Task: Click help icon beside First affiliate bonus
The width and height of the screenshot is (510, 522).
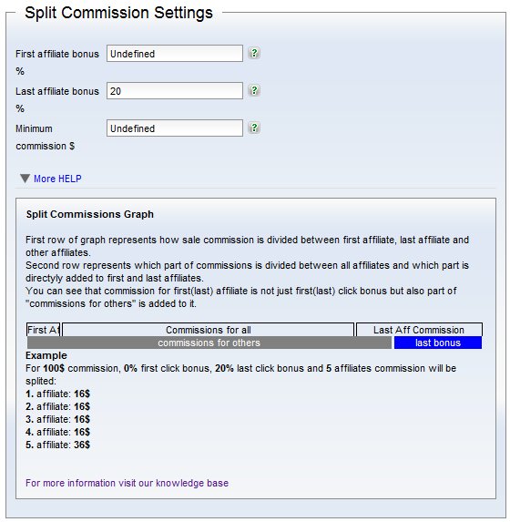Action: [x=254, y=53]
